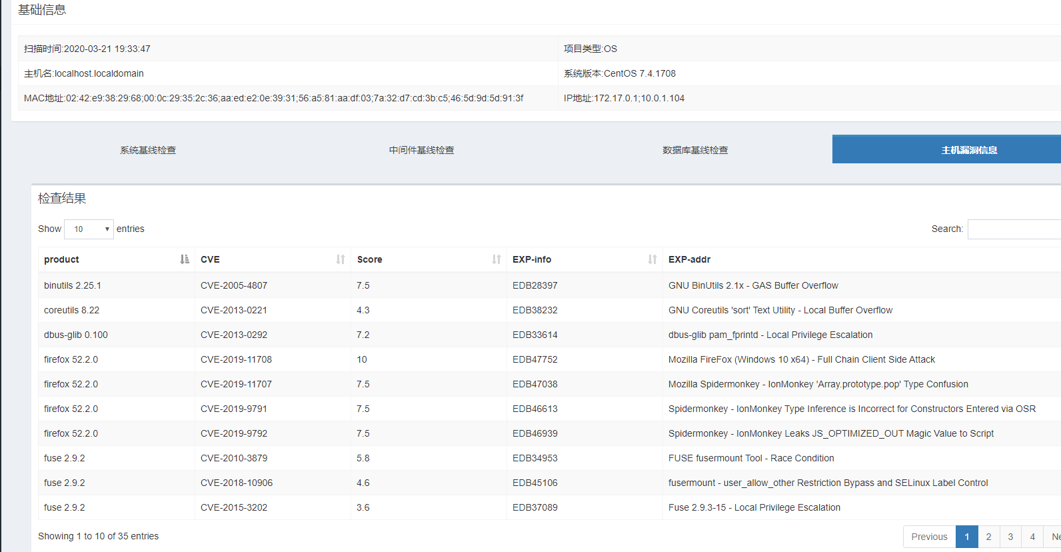Click EDB46939 exploit ID
Viewport: 1061px width, 552px height.
point(535,433)
